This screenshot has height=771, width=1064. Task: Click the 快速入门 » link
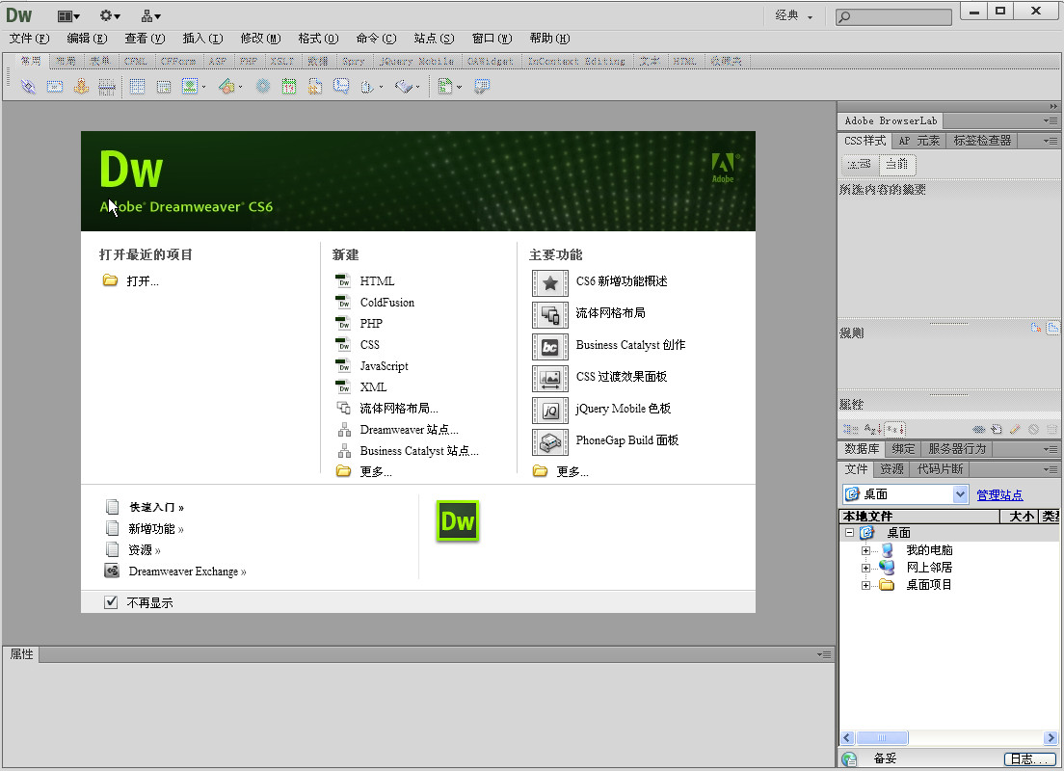click(157, 507)
